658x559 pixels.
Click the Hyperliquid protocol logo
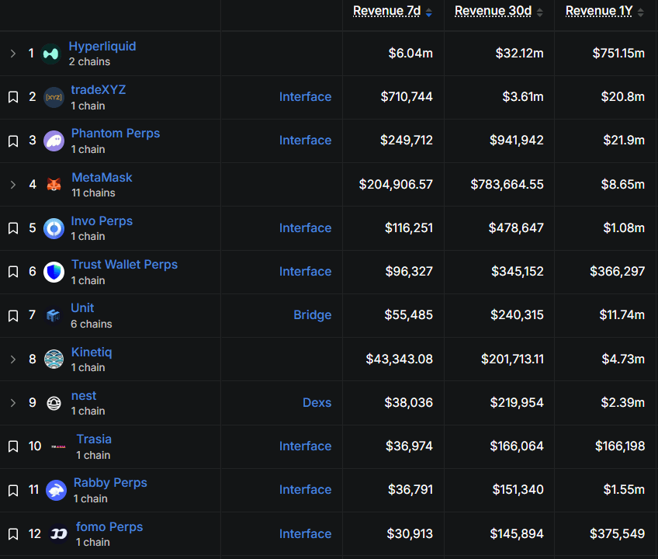tap(50, 54)
